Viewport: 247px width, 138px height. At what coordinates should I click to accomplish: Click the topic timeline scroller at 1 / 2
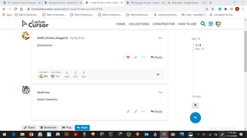pos(198,47)
